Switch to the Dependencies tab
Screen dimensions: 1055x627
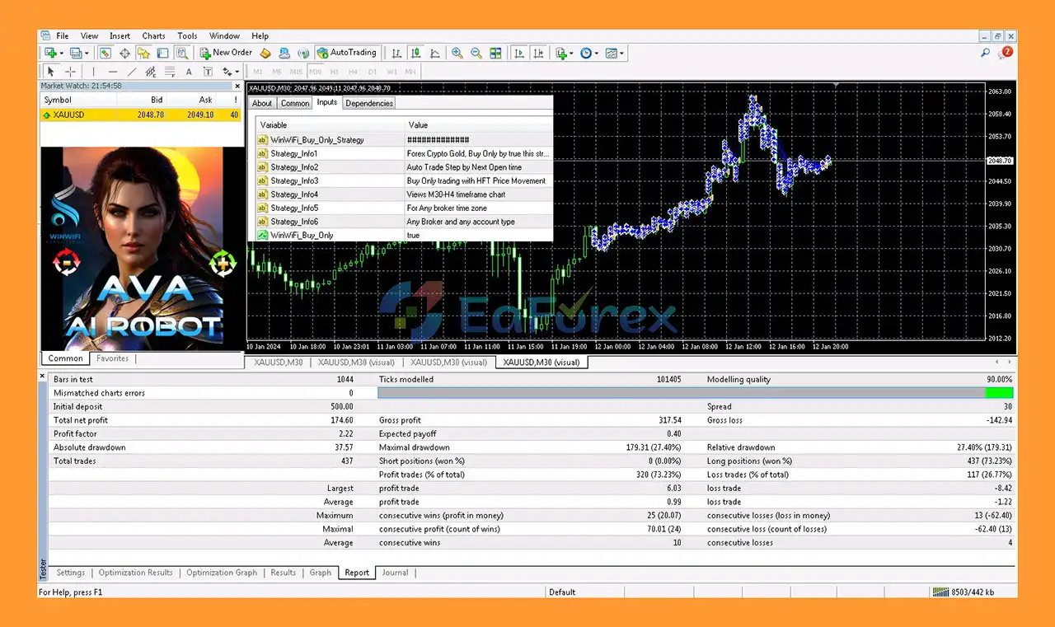click(x=368, y=103)
